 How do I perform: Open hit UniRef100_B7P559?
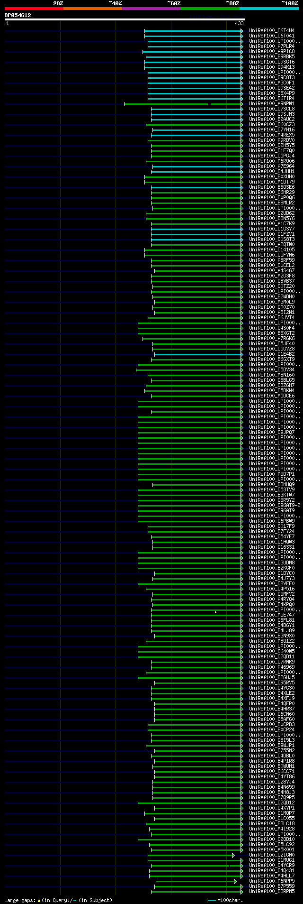(272, 886)
